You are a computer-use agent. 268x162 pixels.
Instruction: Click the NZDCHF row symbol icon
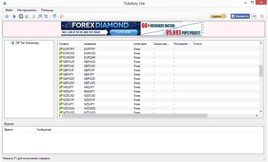pyautogui.click(x=61, y=100)
